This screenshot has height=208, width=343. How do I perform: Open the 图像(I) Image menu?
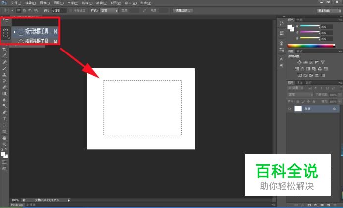click(45, 3)
